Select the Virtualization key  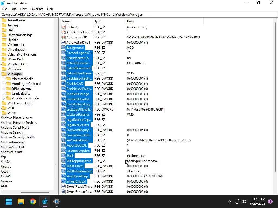[x=17, y=50]
